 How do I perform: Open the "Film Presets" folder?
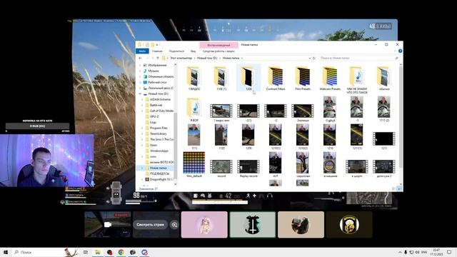[303, 78]
